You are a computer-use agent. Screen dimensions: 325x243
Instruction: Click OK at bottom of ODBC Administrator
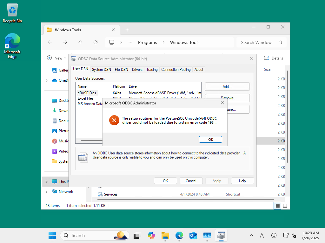pyautogui.click(x=165, y=181)
